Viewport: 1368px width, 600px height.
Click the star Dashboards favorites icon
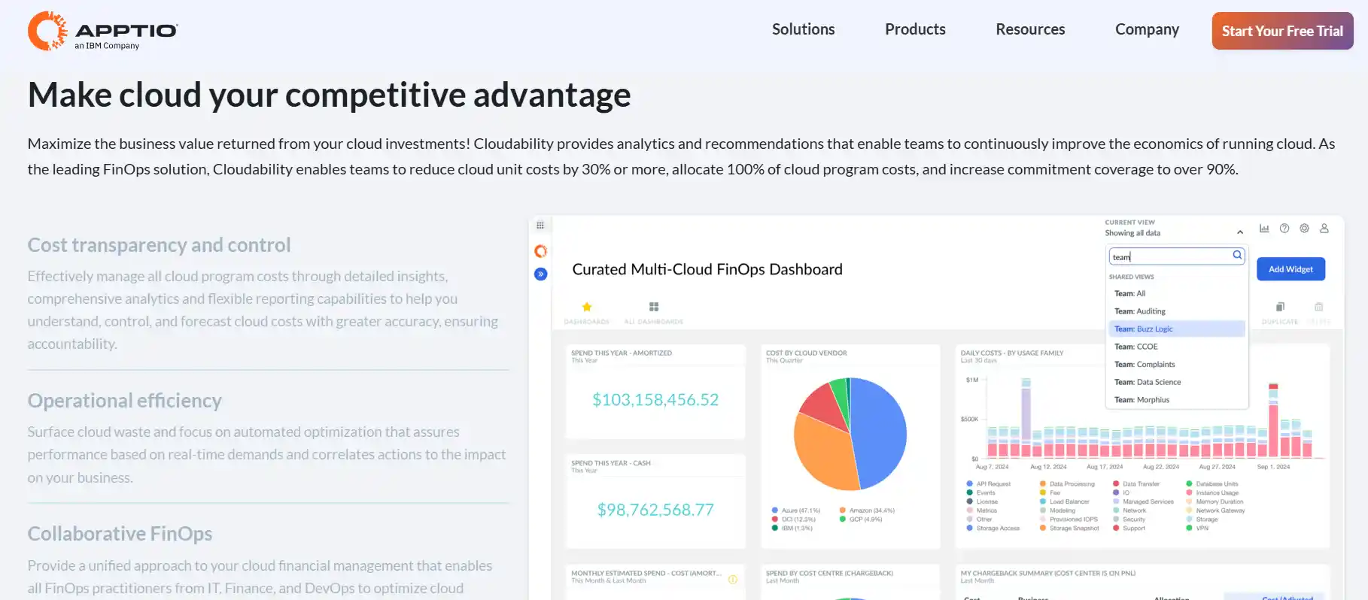point(587,307)
